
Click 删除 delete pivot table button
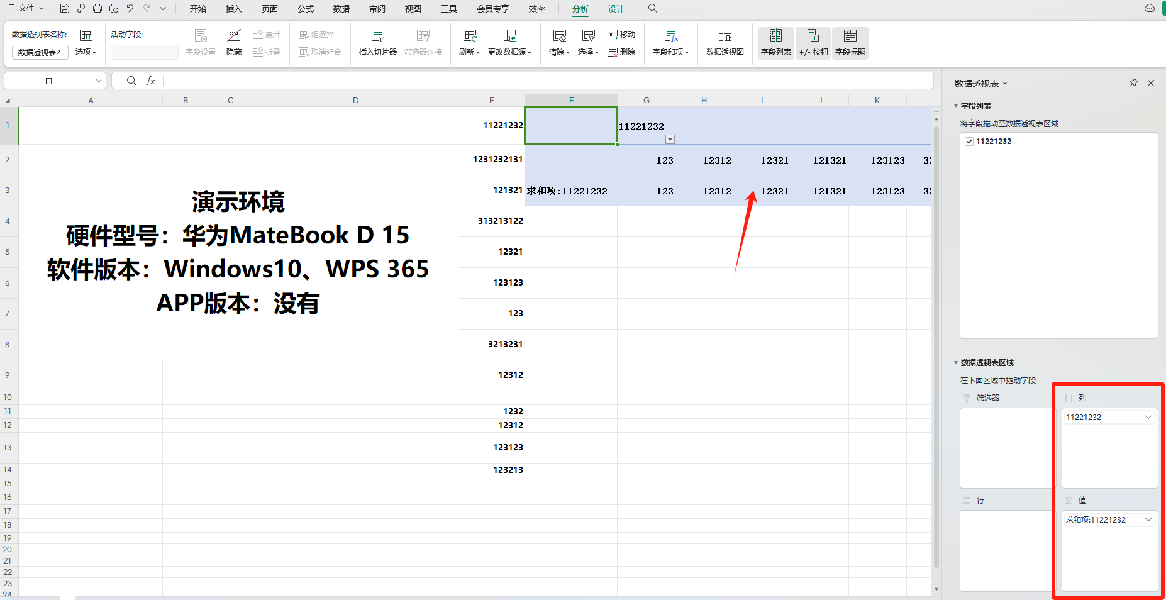(621, 52)
